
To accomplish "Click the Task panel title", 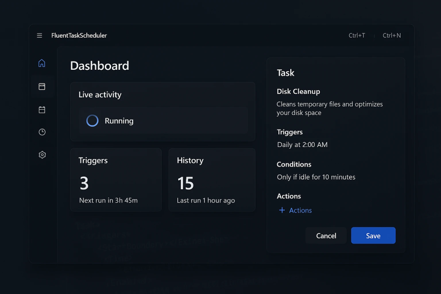I will coord(285,73).
